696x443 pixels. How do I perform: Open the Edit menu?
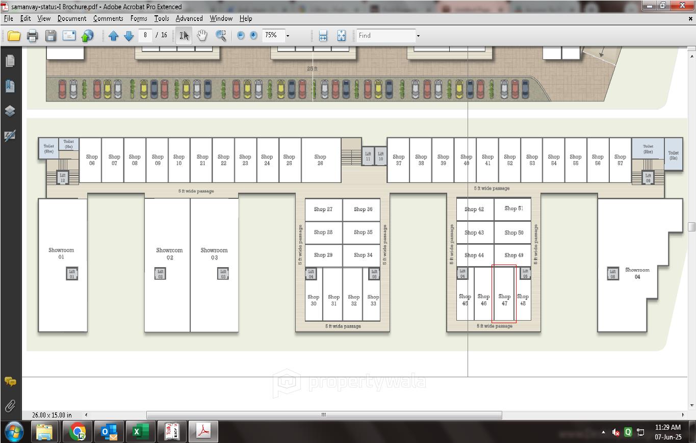pos(25,18)
